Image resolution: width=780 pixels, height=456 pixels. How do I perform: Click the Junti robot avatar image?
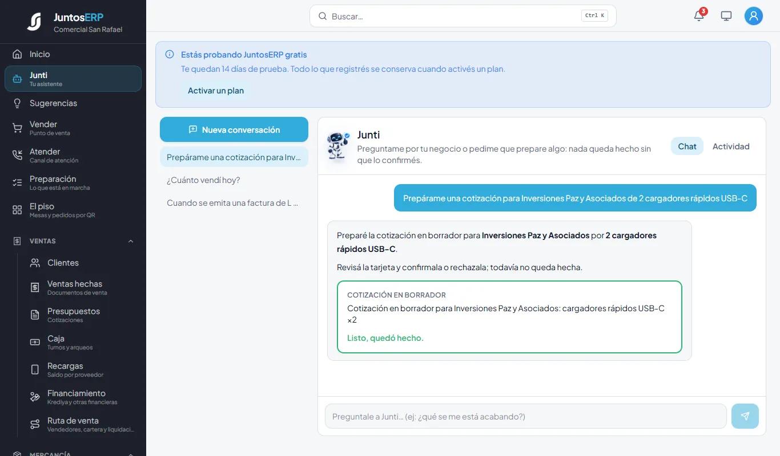click(x=338, y=146)
